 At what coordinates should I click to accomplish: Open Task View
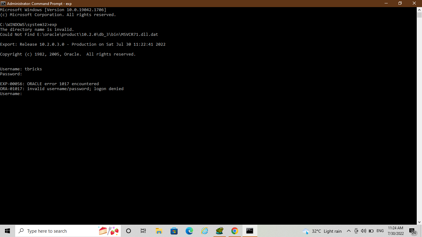click(143, 231)
